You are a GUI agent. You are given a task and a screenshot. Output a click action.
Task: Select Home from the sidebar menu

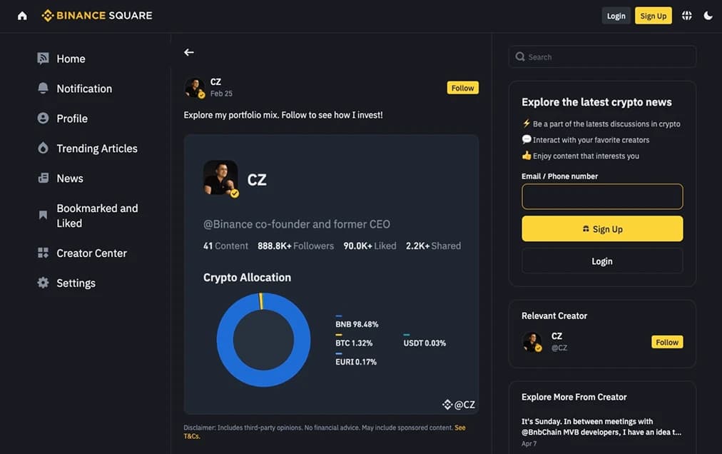click(x=71, y=59)
